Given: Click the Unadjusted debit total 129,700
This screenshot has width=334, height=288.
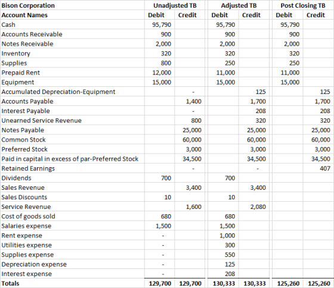Looking at the screenshot, I should (160, 283).
